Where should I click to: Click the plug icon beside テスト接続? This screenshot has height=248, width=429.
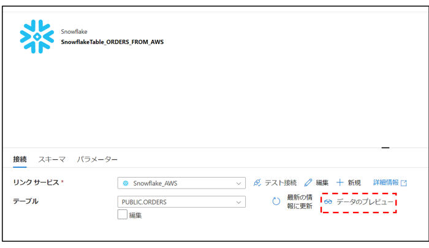(x=257, y=182)
